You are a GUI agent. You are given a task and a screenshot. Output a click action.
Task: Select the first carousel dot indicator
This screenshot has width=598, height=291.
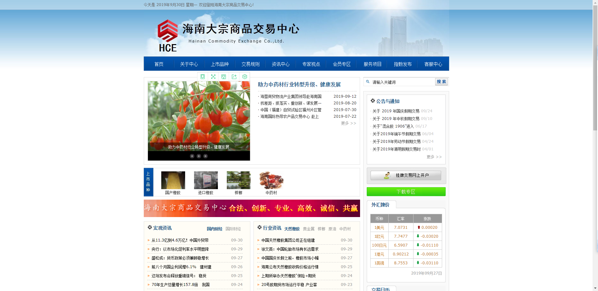(x=192, y=156)
